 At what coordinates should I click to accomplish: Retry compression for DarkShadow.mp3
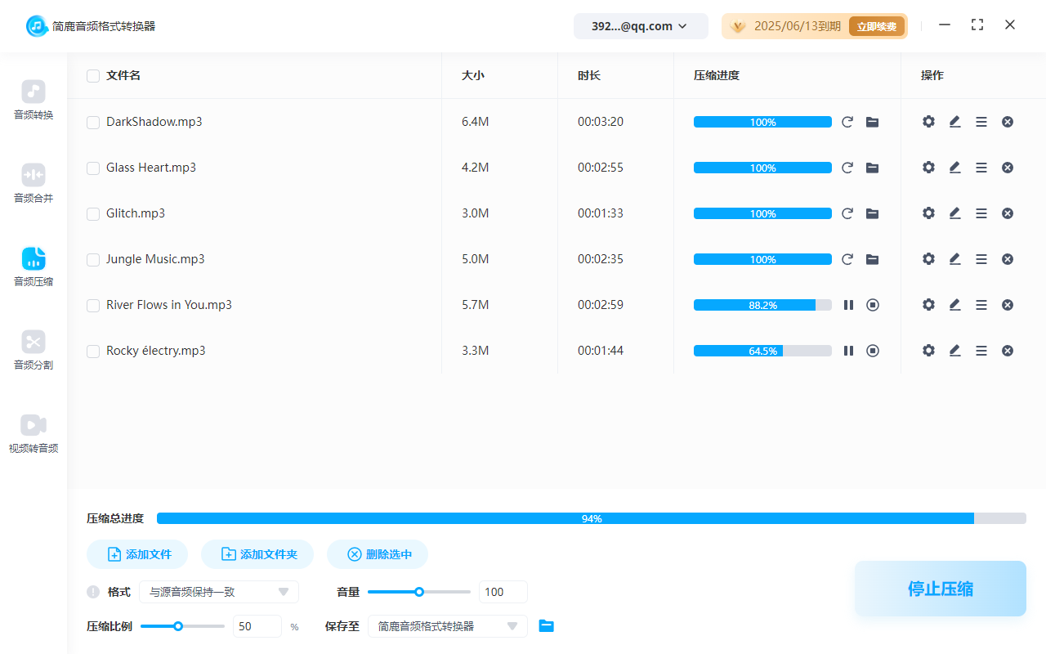click(847, 122)
